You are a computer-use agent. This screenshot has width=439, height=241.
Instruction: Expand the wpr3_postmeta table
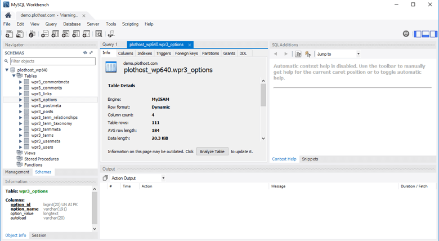click(20, 106)
